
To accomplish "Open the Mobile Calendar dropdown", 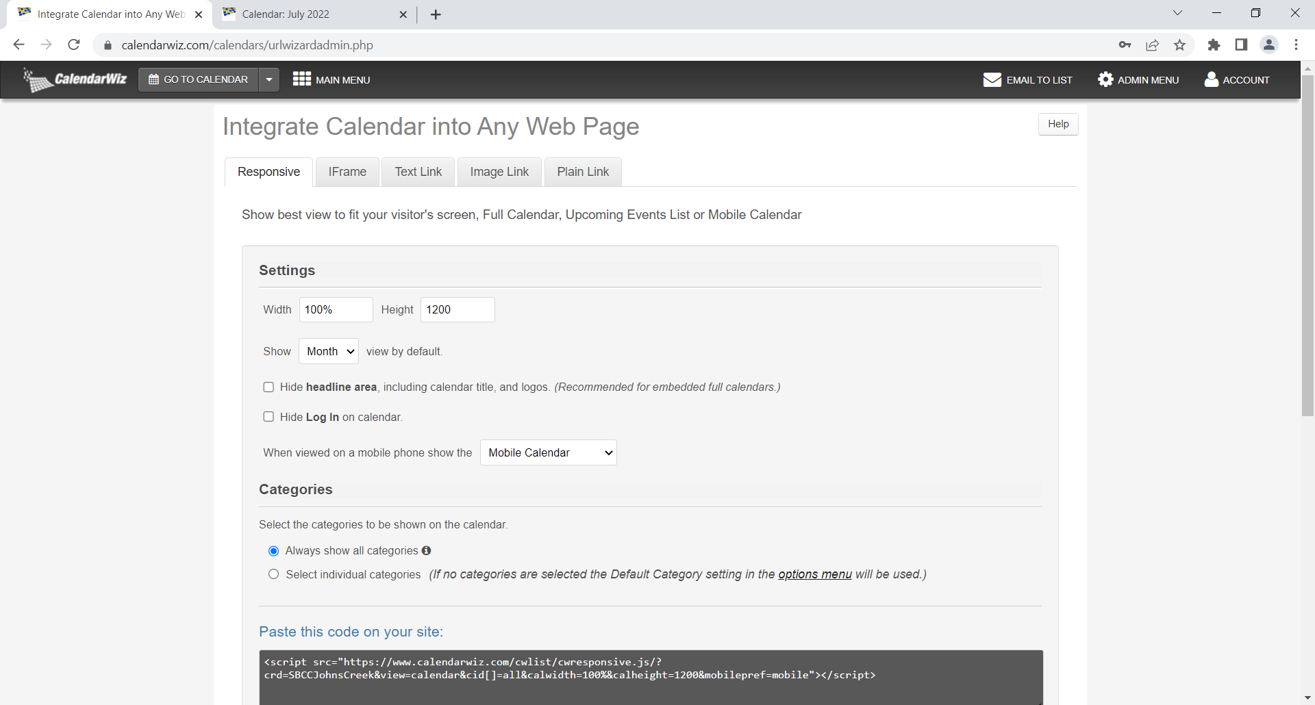I will tap(548, 452).
